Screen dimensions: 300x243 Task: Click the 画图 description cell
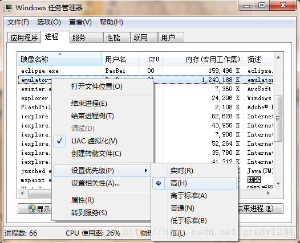tap(254, 180)
